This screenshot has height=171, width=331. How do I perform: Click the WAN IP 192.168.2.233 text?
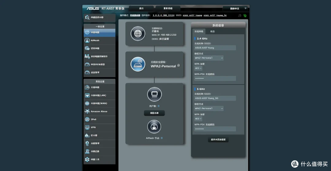(x=169, y=35)
